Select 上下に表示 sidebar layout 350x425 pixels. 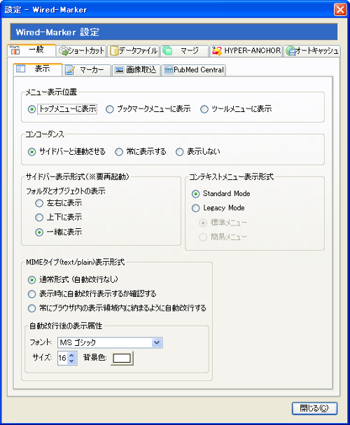tap(39, 217)
